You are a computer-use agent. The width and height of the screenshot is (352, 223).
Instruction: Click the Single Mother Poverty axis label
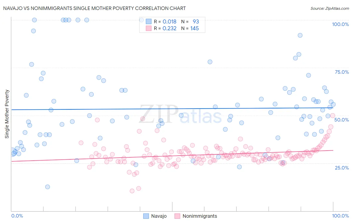click(x=7, y=114)
